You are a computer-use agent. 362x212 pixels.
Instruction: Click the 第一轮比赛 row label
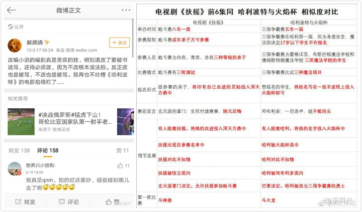point(147,200)
